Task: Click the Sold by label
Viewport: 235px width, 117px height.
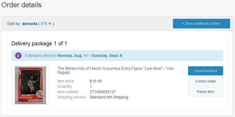Action: 13,24
